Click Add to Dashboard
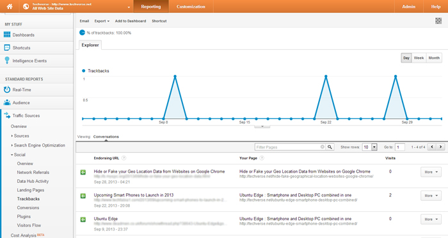 pos(131,21)
